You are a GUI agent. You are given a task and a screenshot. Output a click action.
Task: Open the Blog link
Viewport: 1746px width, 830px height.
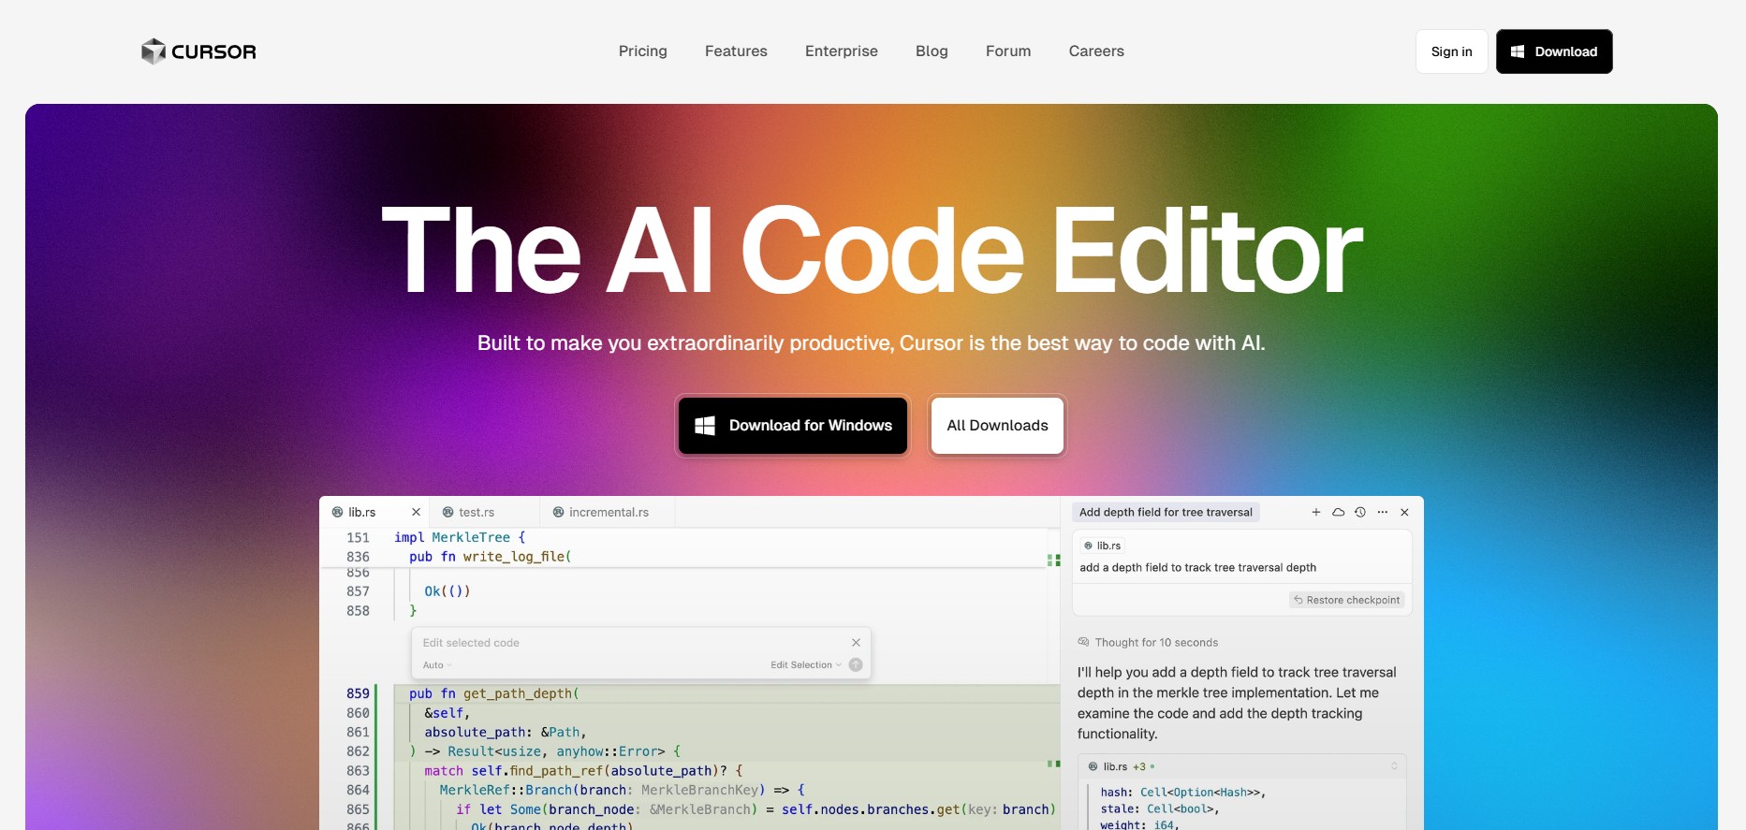click(932, 51)
